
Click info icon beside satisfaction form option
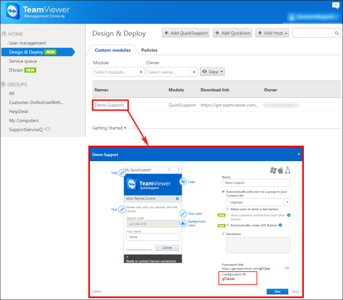(x=289, y=215)
